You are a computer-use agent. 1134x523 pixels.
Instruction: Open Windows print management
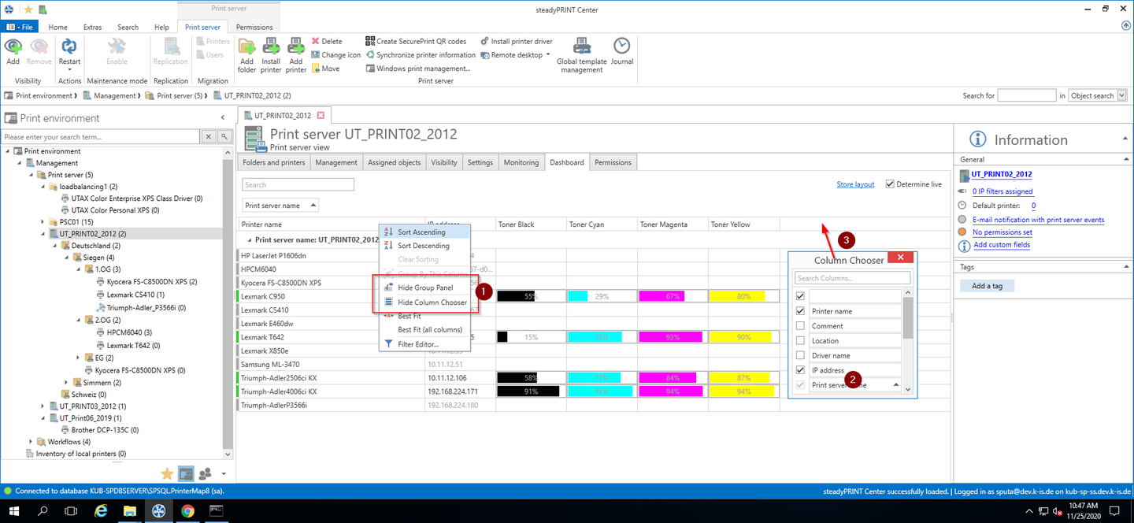[417, 69]
